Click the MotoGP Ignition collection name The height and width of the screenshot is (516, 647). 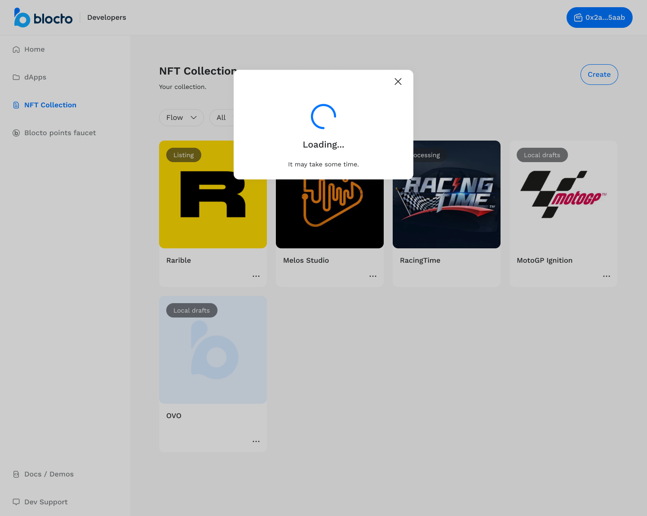point(545,260)
